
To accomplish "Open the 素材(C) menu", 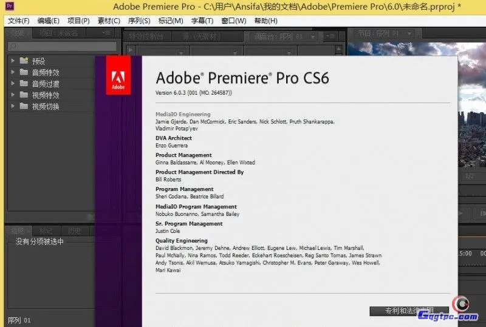I will pyautogui.click(x=109, y=21).
